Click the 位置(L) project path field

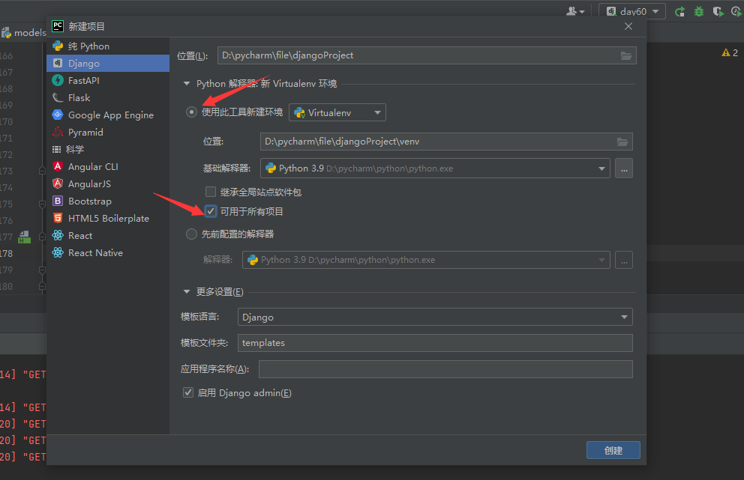(x=427, y=55)
